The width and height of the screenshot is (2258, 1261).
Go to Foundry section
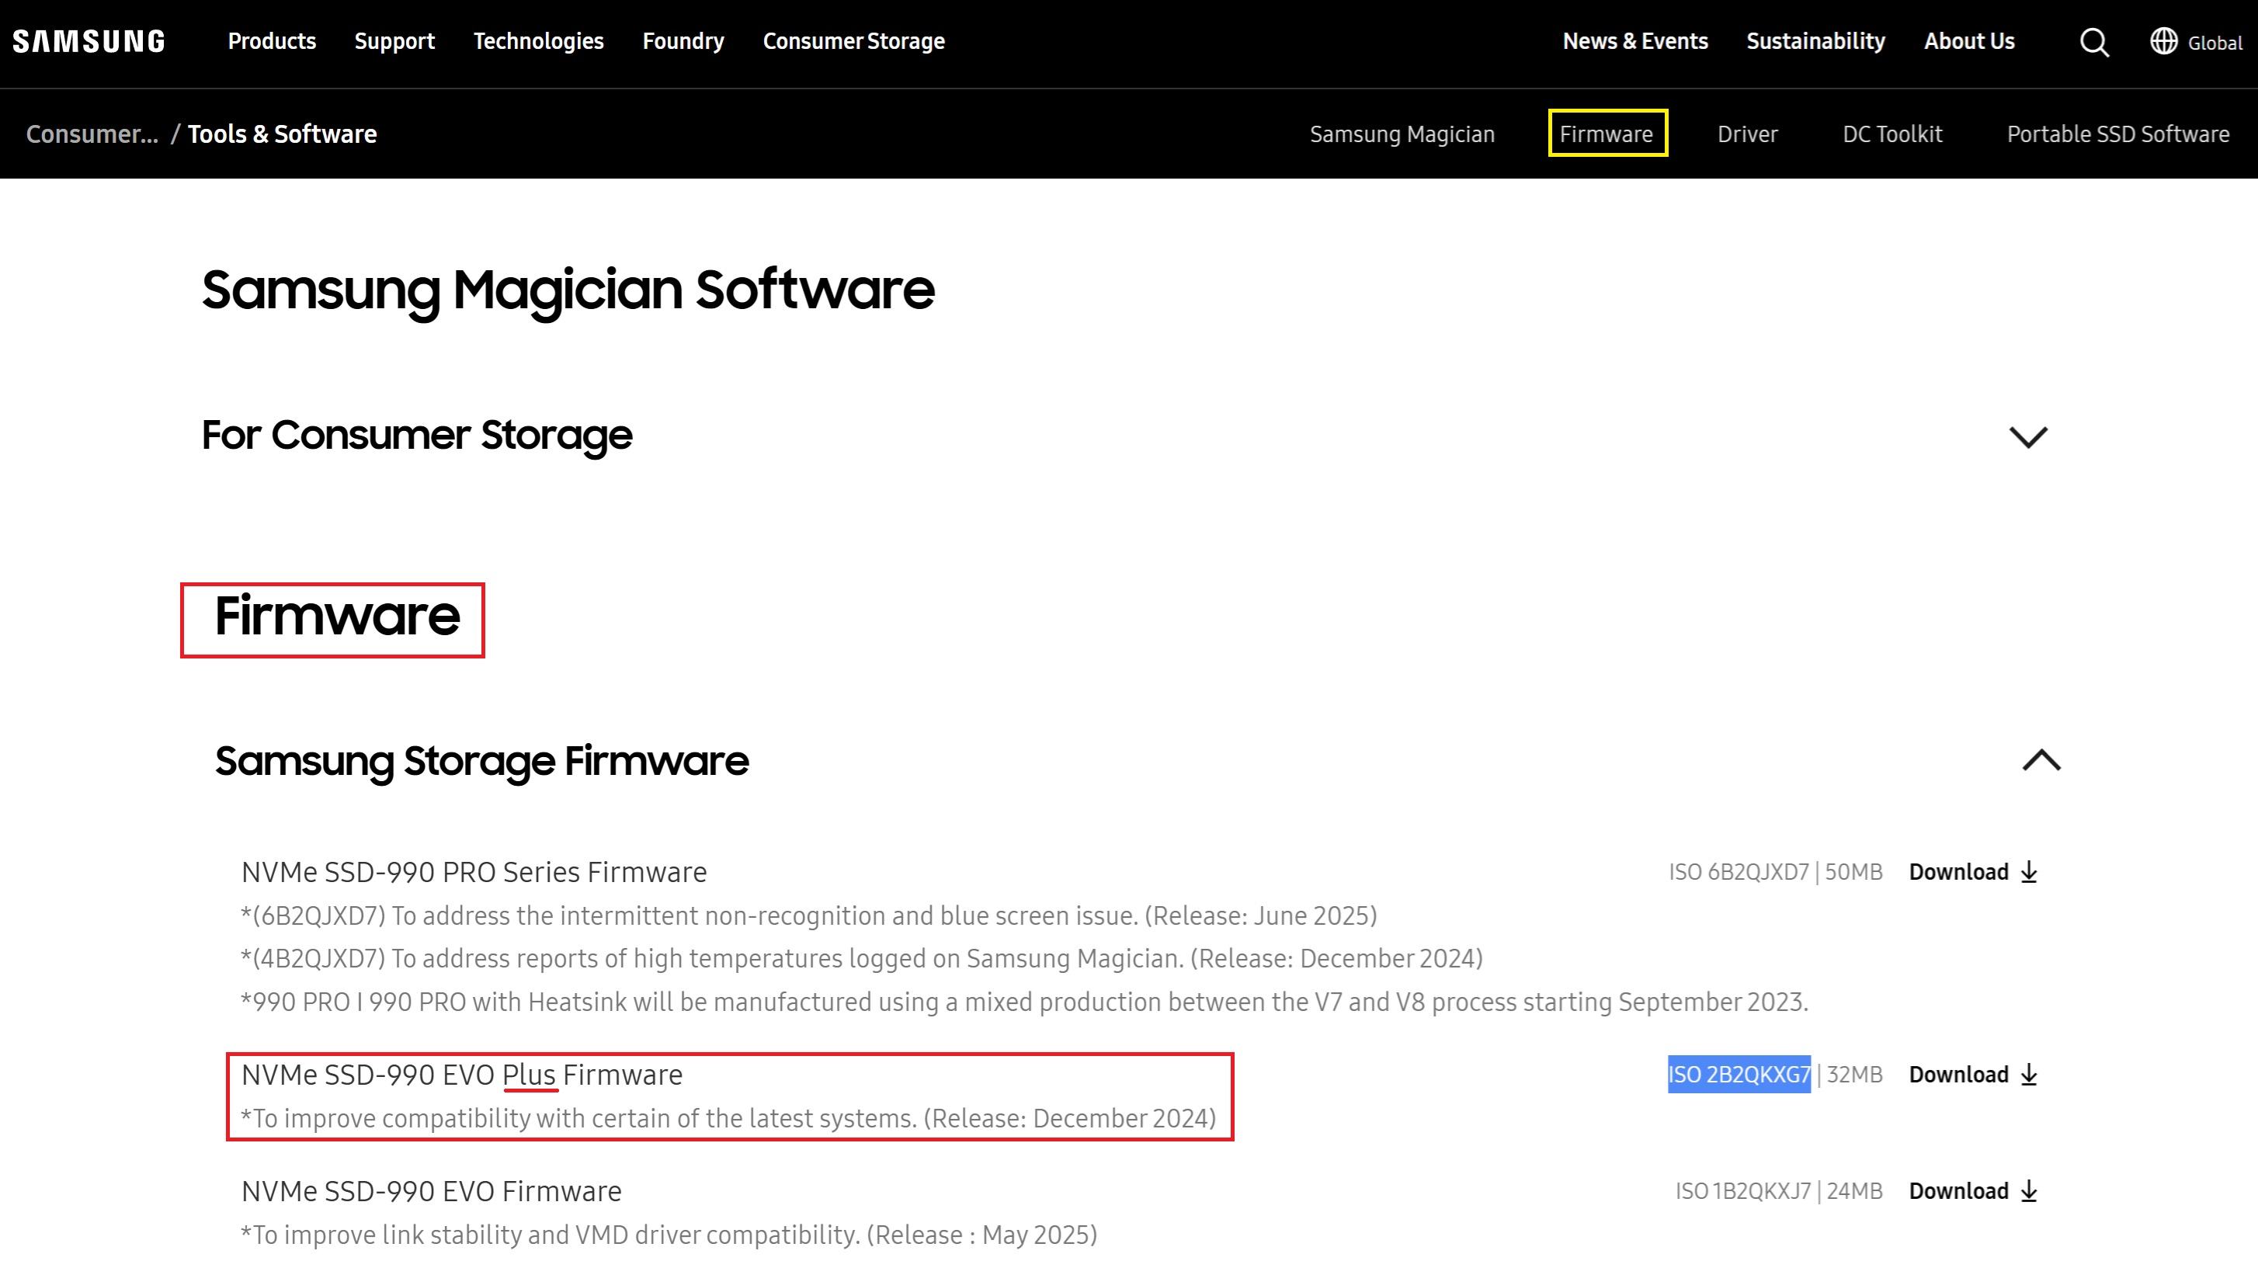click(683, 41)
